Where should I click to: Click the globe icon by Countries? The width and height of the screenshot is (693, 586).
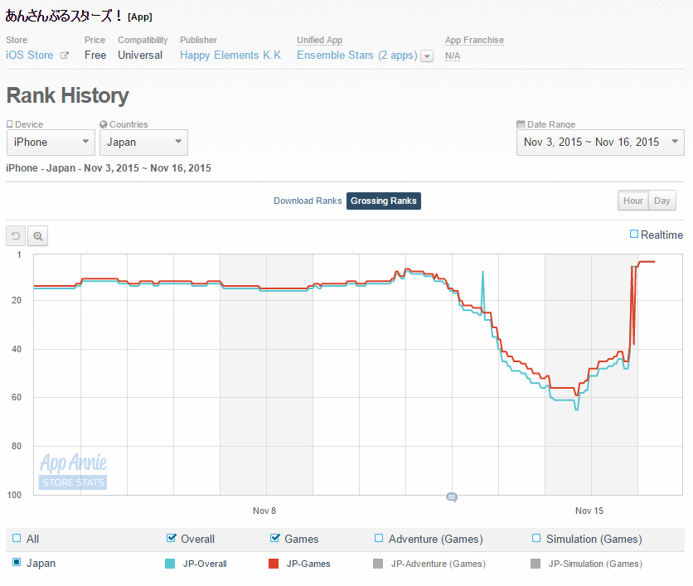tap(104, 124)
